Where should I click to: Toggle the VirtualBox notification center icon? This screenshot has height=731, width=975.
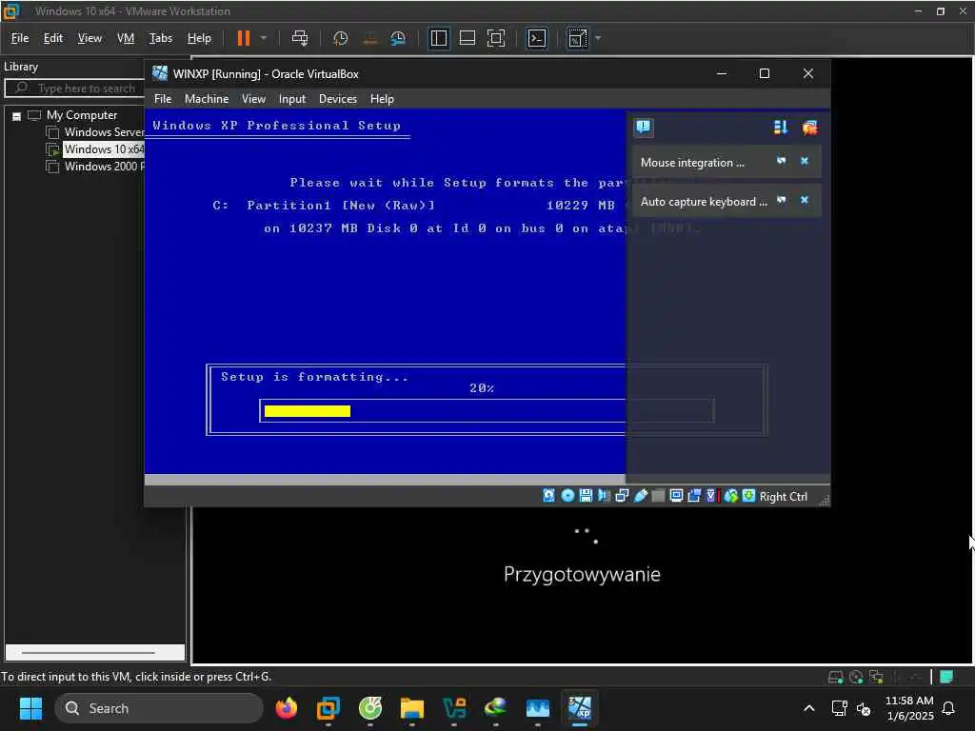pyautogui.click(x=644, y=128)
